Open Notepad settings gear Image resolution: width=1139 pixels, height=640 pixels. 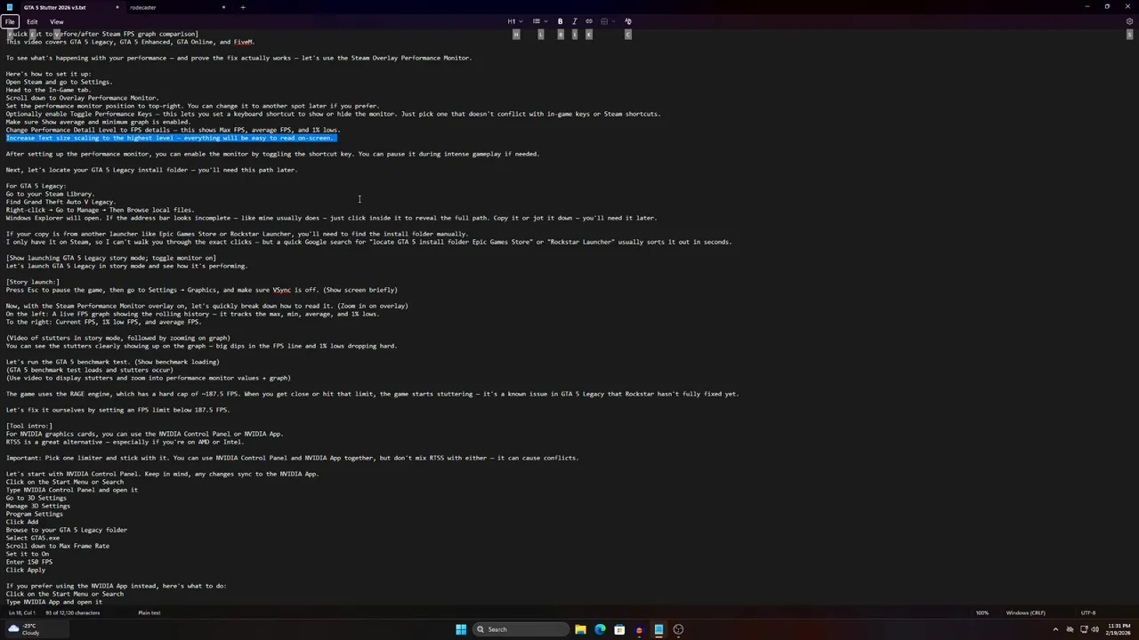tap(1129, 21)
